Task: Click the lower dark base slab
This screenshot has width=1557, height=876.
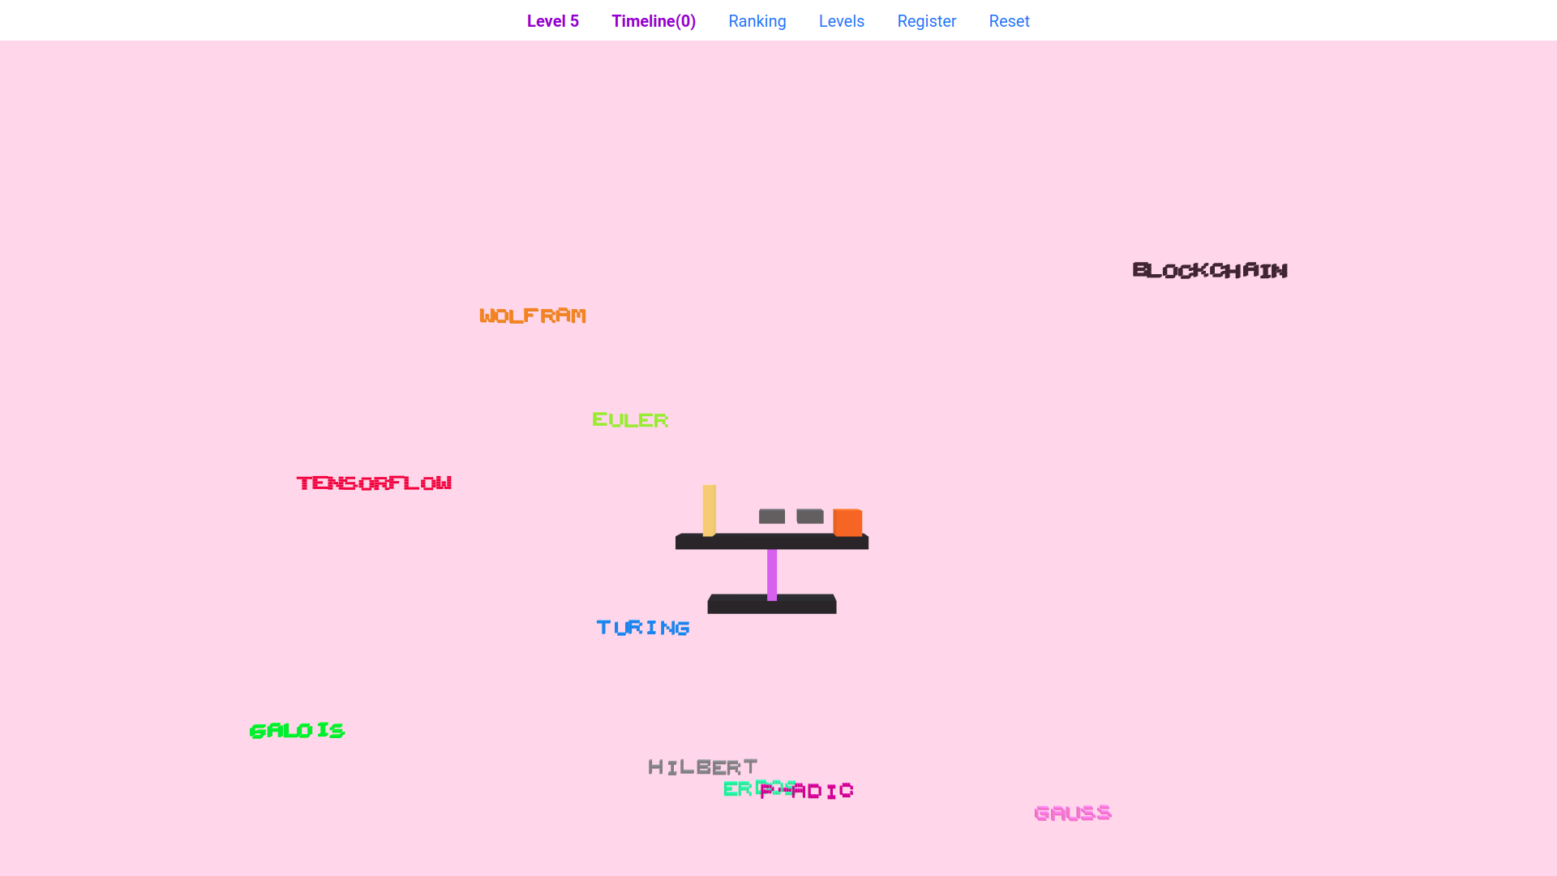Action: [771, 605]
